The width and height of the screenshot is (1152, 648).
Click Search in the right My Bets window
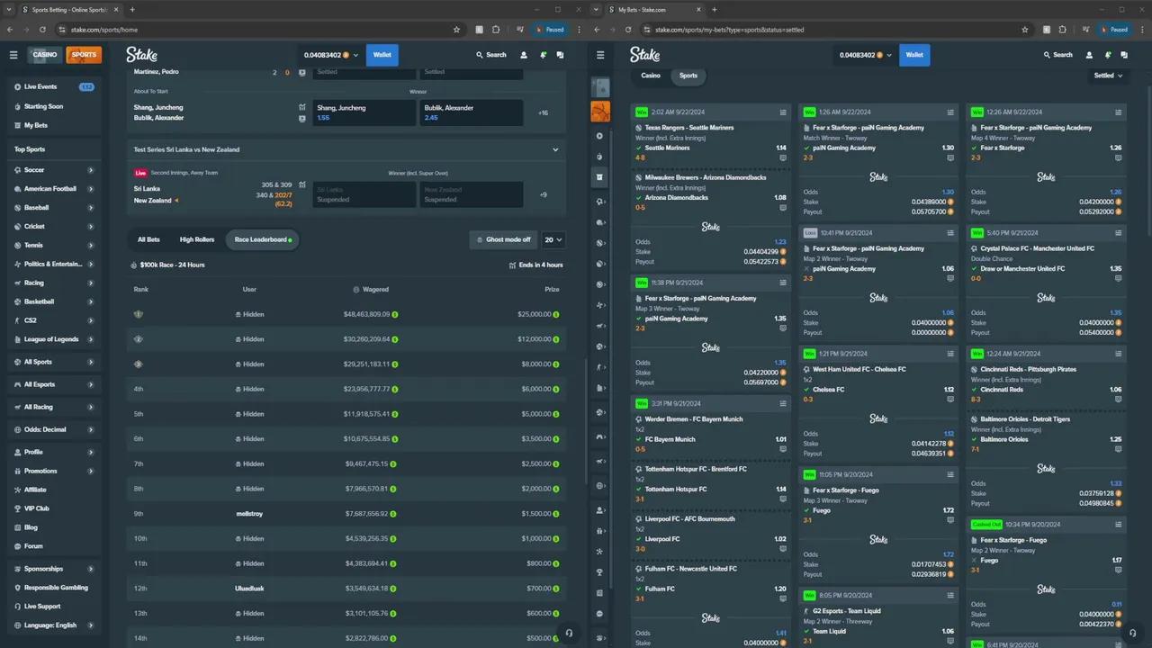point(1057,55)
